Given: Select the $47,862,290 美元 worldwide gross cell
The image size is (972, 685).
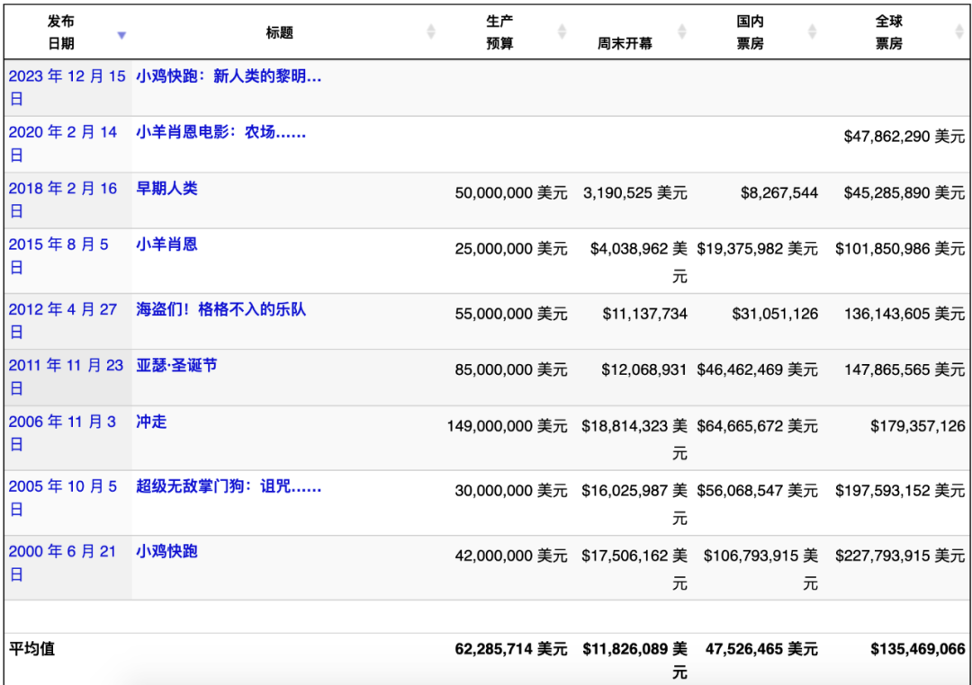Looking at the screenshot, I should tap(904, 137).
